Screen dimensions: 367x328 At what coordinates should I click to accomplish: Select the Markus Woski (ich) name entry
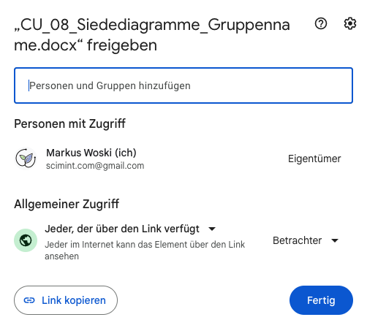91,153
